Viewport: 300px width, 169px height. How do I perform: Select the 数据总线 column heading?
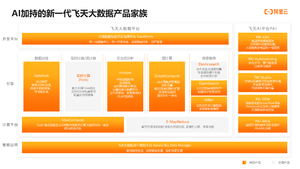click(42, 58)
